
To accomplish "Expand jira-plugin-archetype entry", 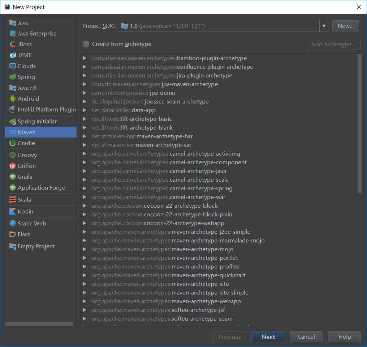I will point(85,76).
